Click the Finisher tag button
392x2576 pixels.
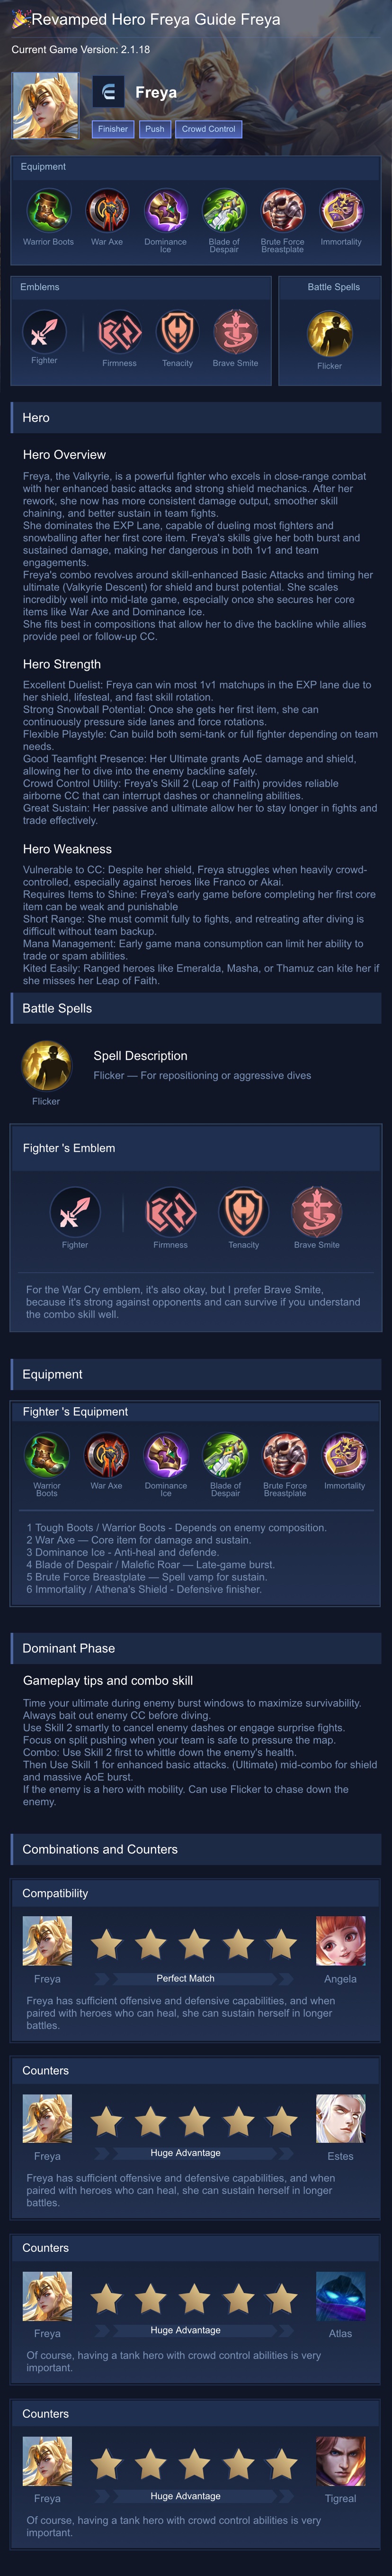click(x=113, y=129)
